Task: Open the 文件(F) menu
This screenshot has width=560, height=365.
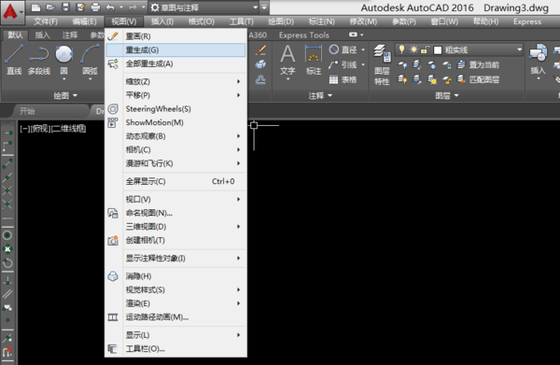Action: click(46, 21)
